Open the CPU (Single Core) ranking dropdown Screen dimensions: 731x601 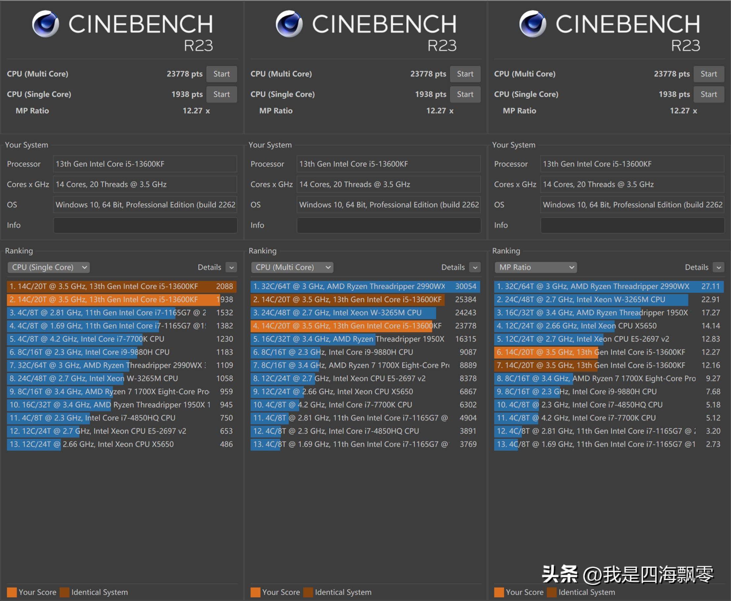(48, 267)
